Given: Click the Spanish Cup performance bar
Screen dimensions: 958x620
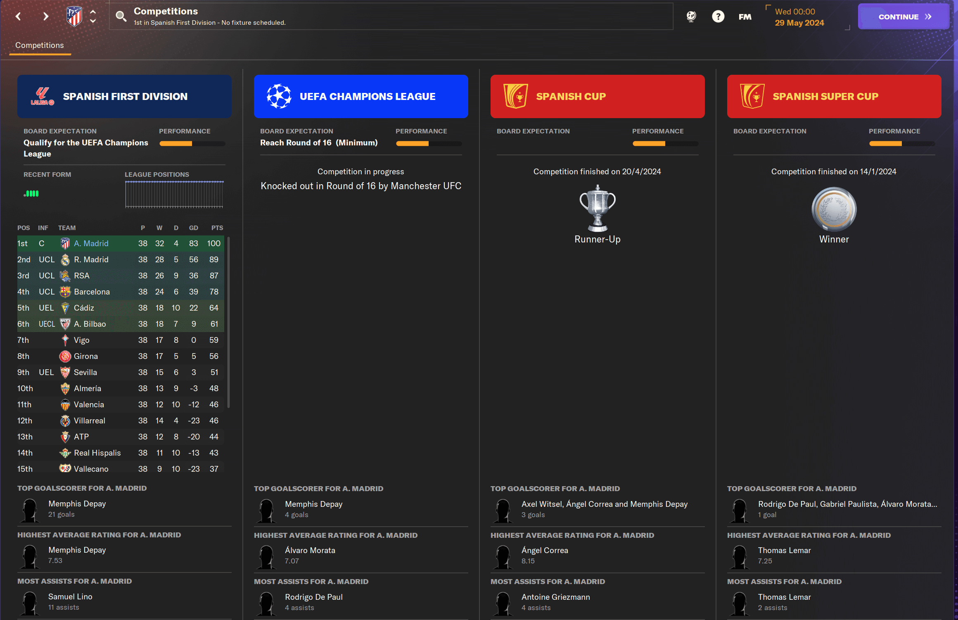Looking at the screenshot, I should (x=666, y=144).
